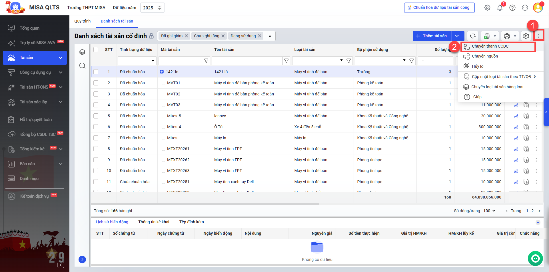549x272 pixels.
Task: Open the notification bell
Action: 500,8
